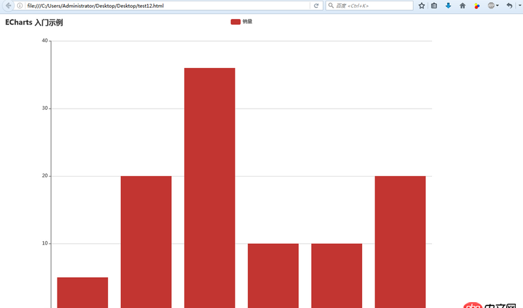
Task: Expand the dropdown arrow after undo icon
Action: [x=520, y=6]
